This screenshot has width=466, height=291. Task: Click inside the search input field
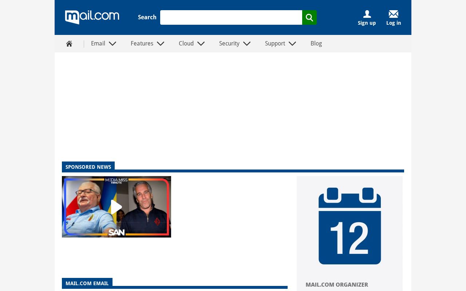[231, 17]
